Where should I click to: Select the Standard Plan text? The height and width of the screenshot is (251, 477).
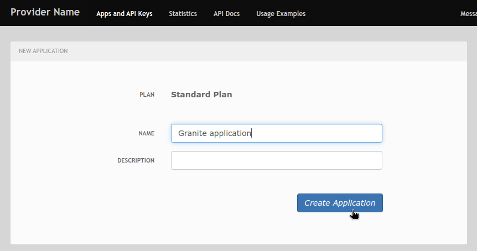201,95
